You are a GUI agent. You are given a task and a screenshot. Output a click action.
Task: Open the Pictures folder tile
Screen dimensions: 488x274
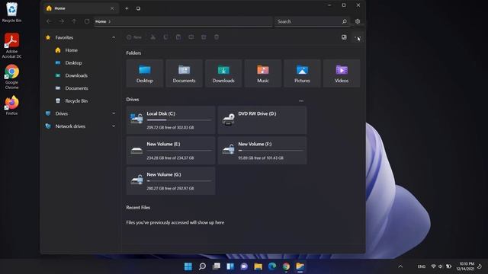(x=302, y=73)
